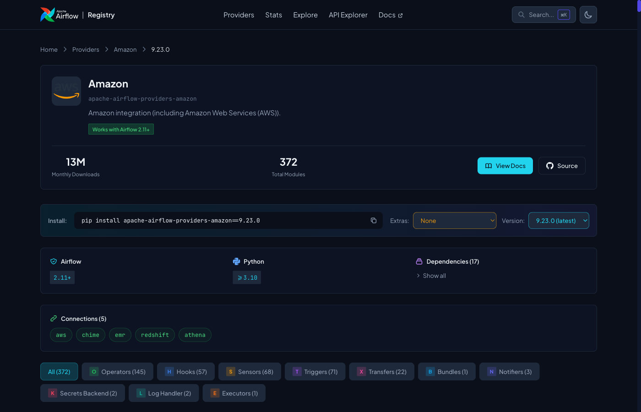Open the Extras dropdown
Viewport: 641px width, 412px height.
click(x=454, y=220)
